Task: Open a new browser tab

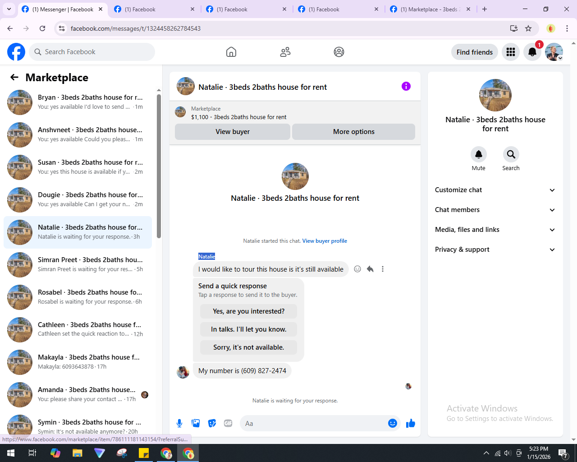Action: (485, 9)
